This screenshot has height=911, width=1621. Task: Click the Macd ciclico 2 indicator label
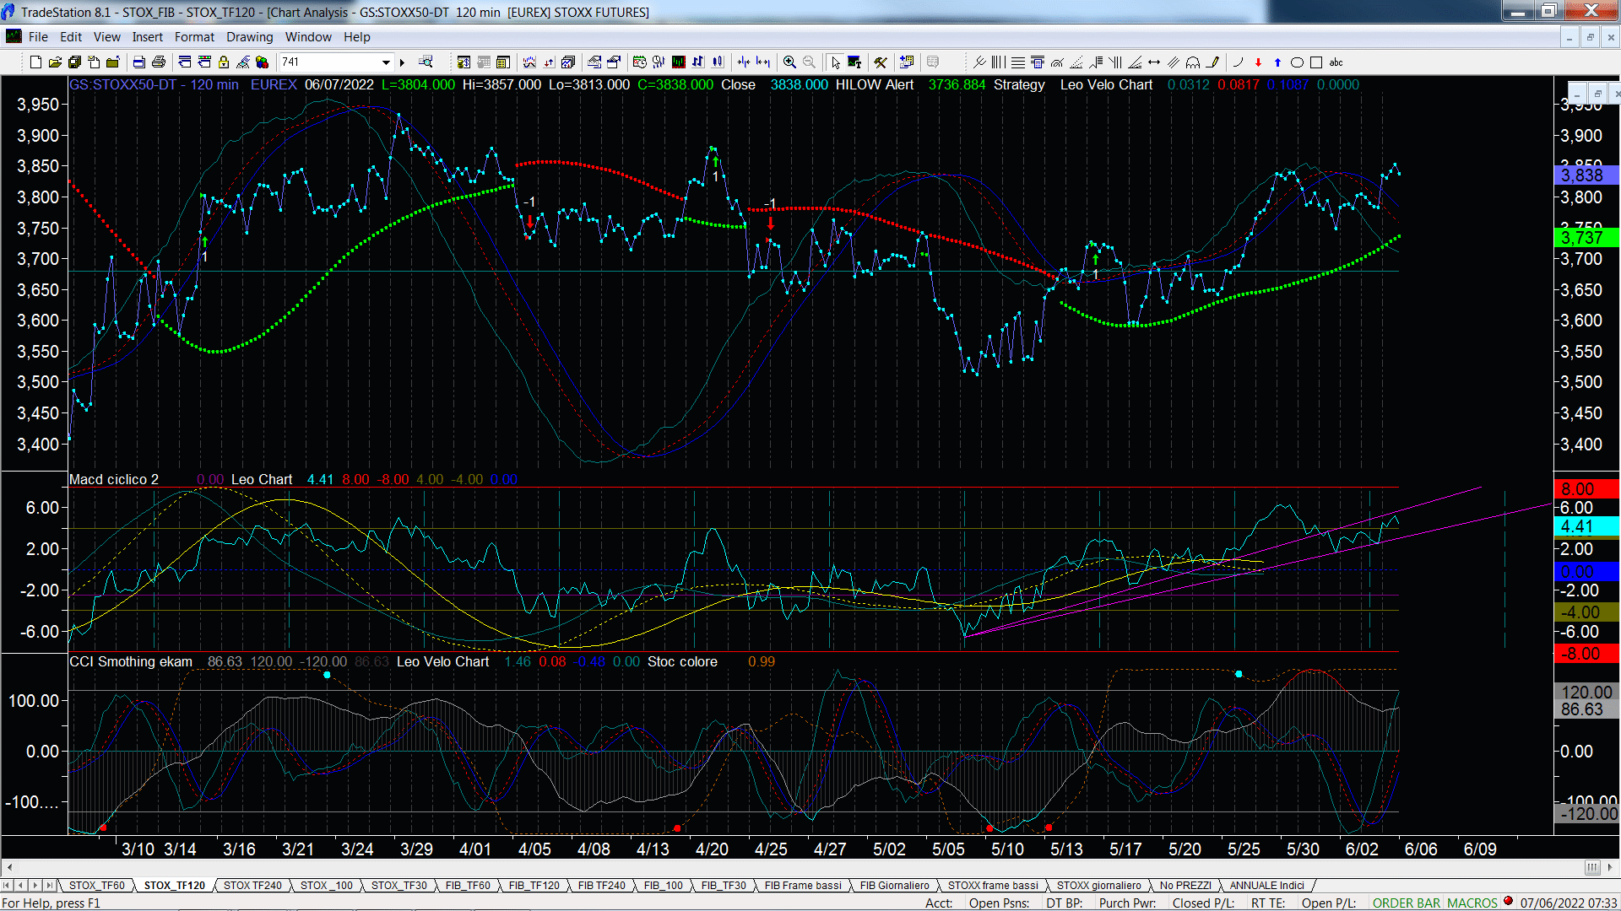pos(114,479)
